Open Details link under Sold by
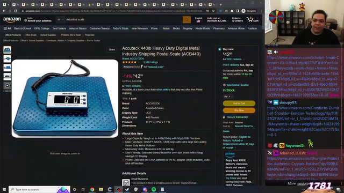The height and width of the screenshot is (193, 344). click(x=226, y=131)
